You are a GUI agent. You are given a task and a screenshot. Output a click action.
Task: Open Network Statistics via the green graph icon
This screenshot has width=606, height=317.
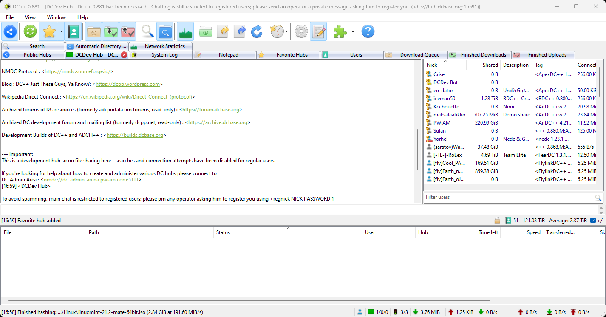point(185,31)
